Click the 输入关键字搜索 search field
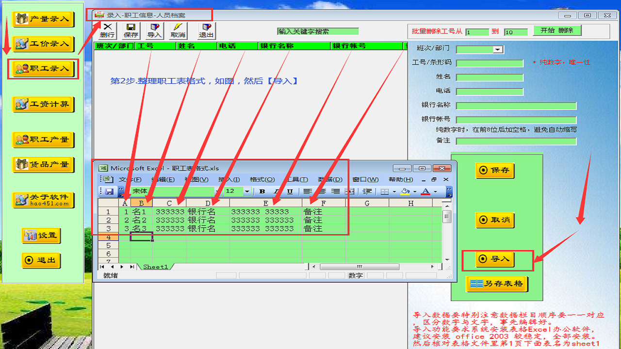 pos(318,32)
